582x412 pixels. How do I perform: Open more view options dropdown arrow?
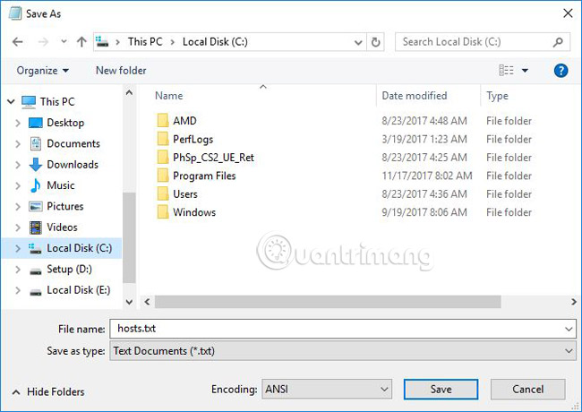click(x=526, y=70)
